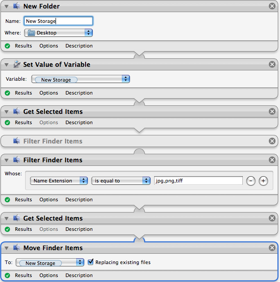Click the Finder icon of second Get Selected Items

tap(17, 218)
